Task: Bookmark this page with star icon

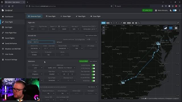Action: (x=111, y=6)
